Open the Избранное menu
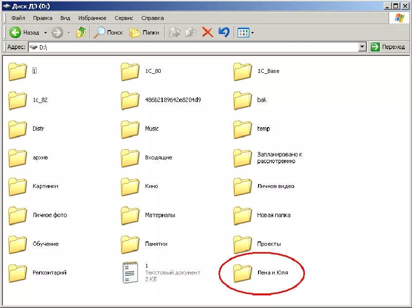The height and width of the screenshot is (308, 412). pos(93,17)
